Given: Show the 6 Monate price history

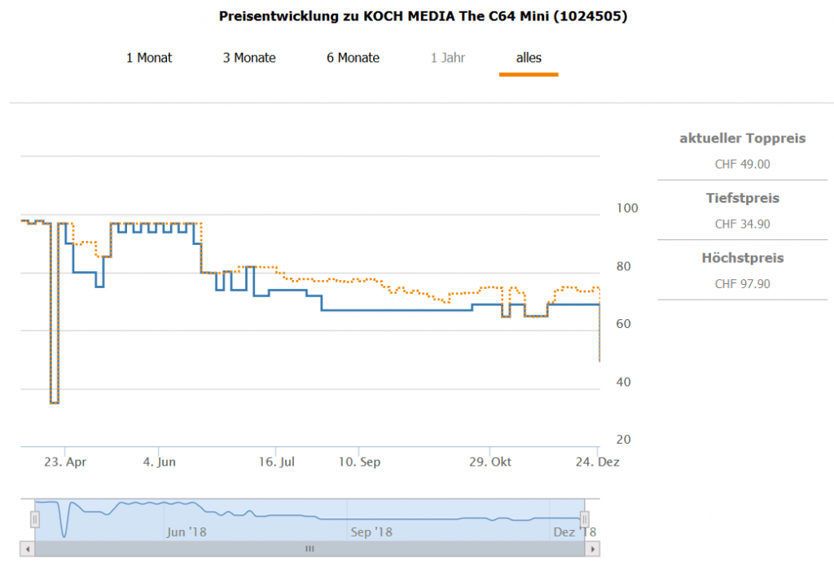Looking at the screenshot, I should pos(353,58).
